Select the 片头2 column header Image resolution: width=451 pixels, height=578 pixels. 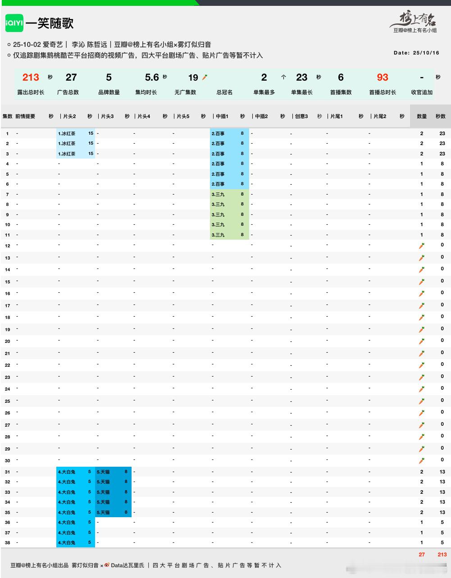click(x=69, y=116)
